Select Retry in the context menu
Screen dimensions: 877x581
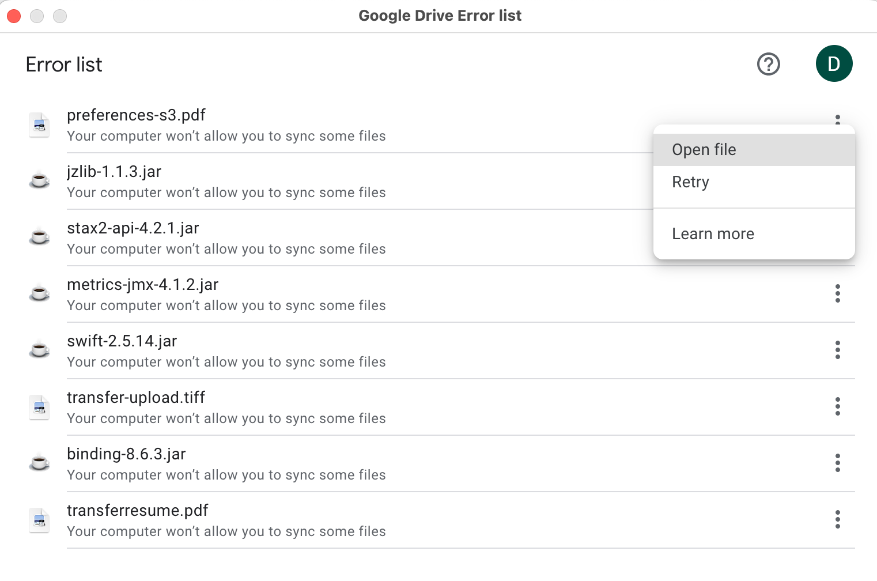[x=690, y=182]
